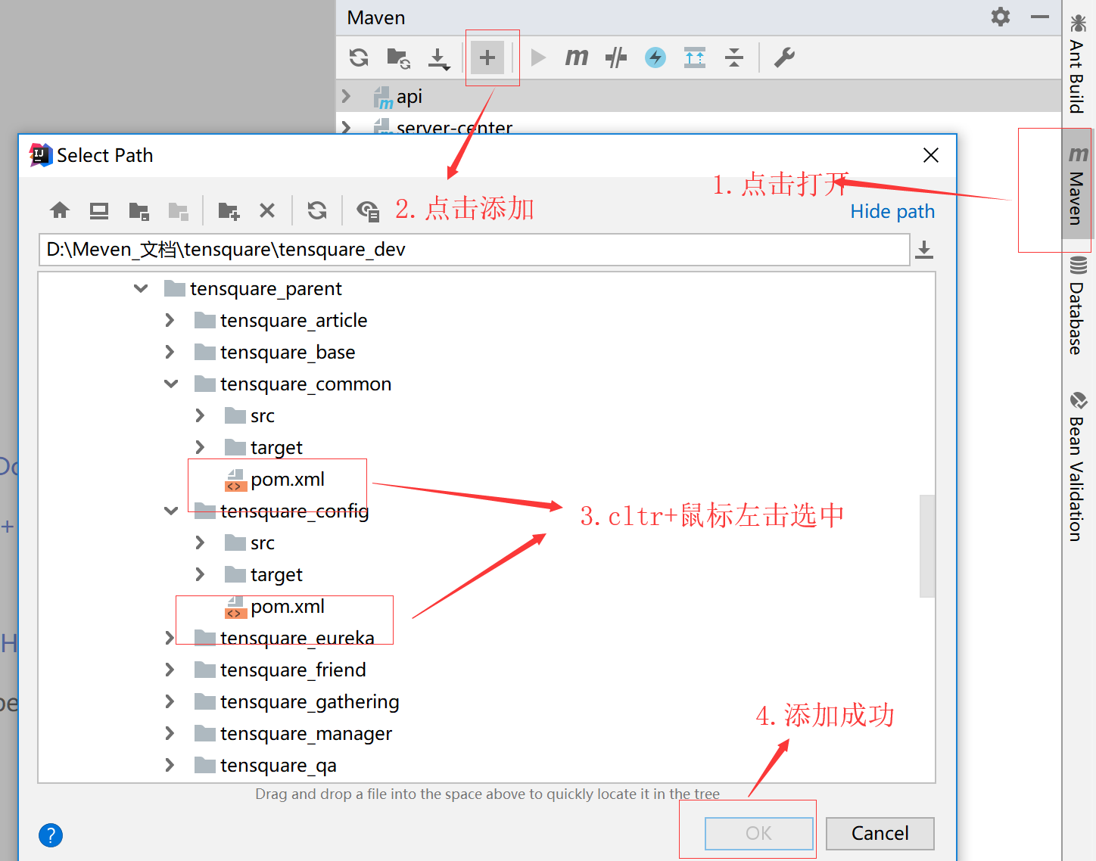
Task: Expand tensquare_gathering folder
Action: tap(170, 701)
